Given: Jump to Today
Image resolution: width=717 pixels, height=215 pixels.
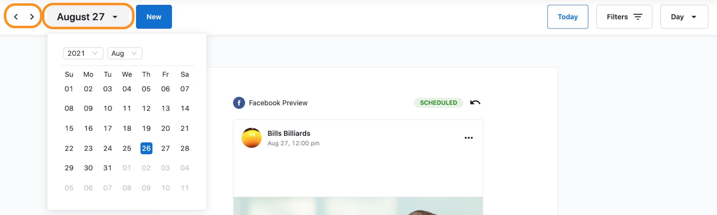Looking at the screenshot, I should (568, 17).
